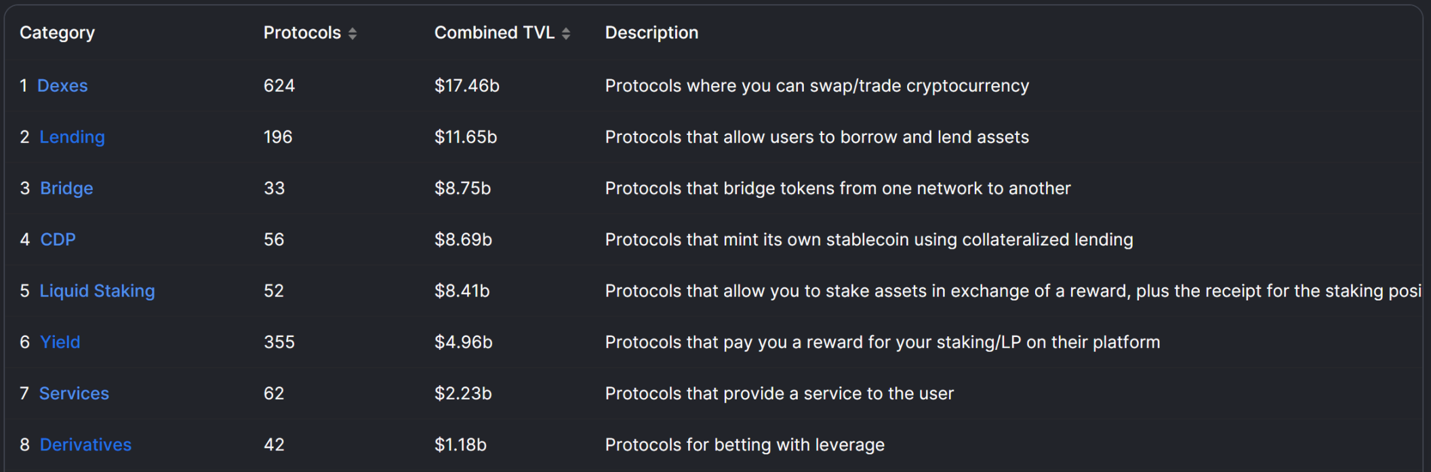Select Lending protocol count 196

[278, 137]
